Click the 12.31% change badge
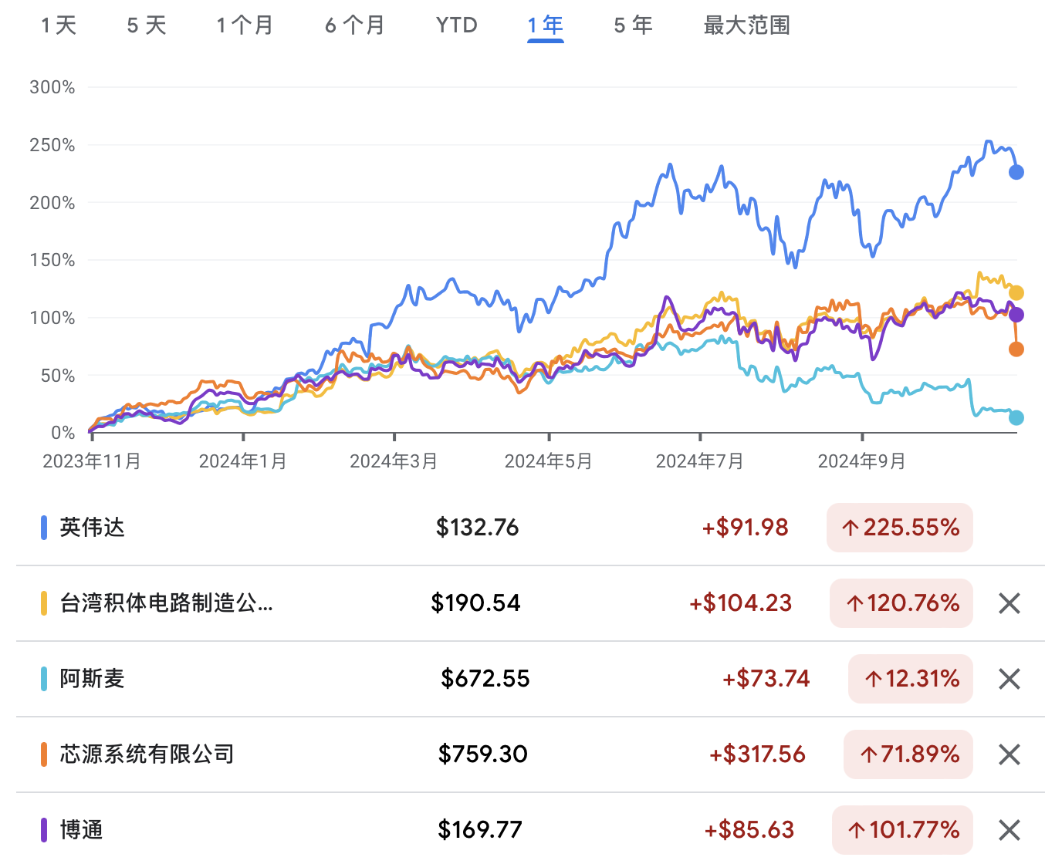 pyautogui.click(x=911, y=679)
